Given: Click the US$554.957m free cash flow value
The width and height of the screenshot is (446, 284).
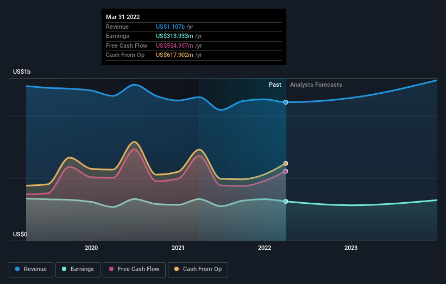Looking at the screenshot, I should point(174,46).
